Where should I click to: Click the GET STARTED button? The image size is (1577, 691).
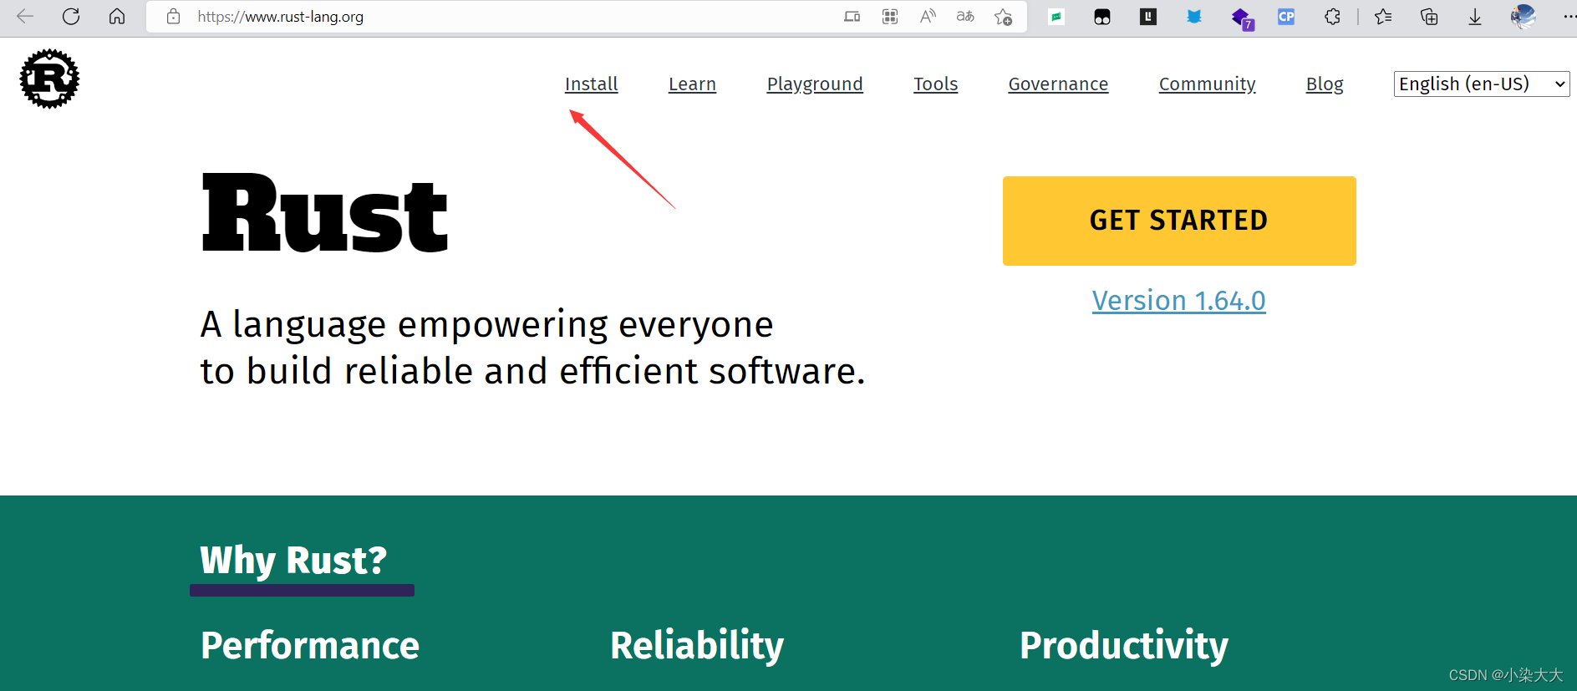click(x=1179, y=221)
